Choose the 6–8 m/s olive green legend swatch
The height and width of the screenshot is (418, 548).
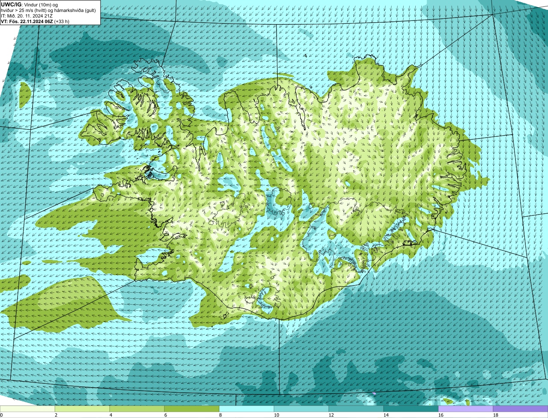[x=192, y=409]
